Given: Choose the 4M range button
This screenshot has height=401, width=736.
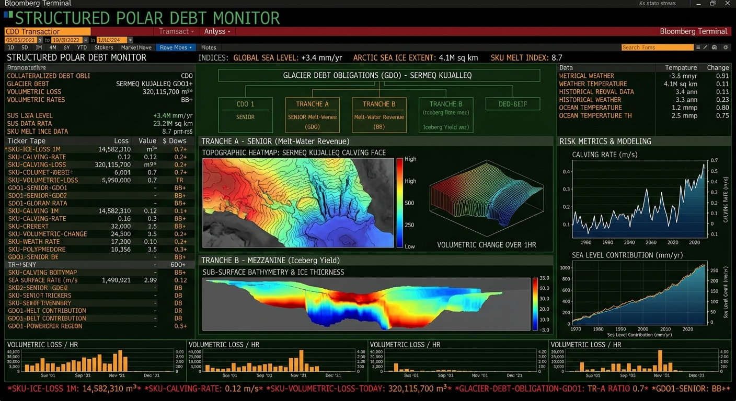Looking at the screenshot, I should pyautogui.click(x=53, y=48).
